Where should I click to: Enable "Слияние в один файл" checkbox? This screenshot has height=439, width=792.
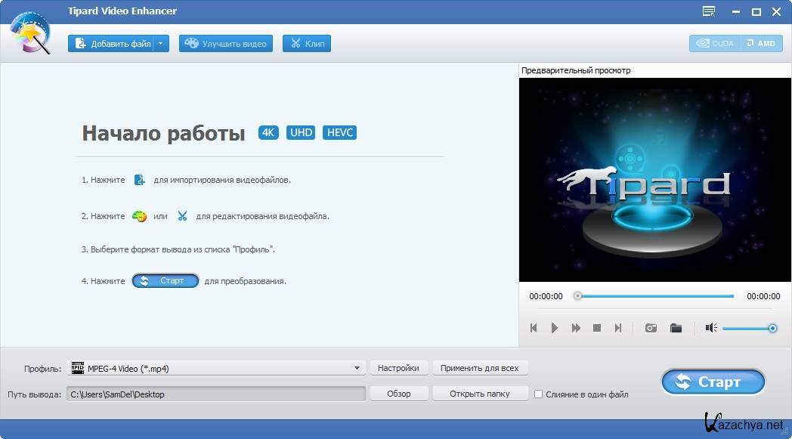click(539, 394)
